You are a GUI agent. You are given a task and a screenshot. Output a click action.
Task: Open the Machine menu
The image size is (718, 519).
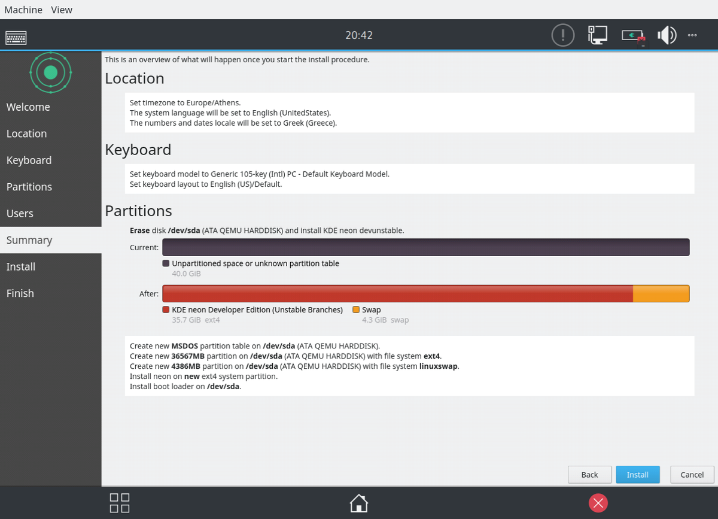coord(23,10)
